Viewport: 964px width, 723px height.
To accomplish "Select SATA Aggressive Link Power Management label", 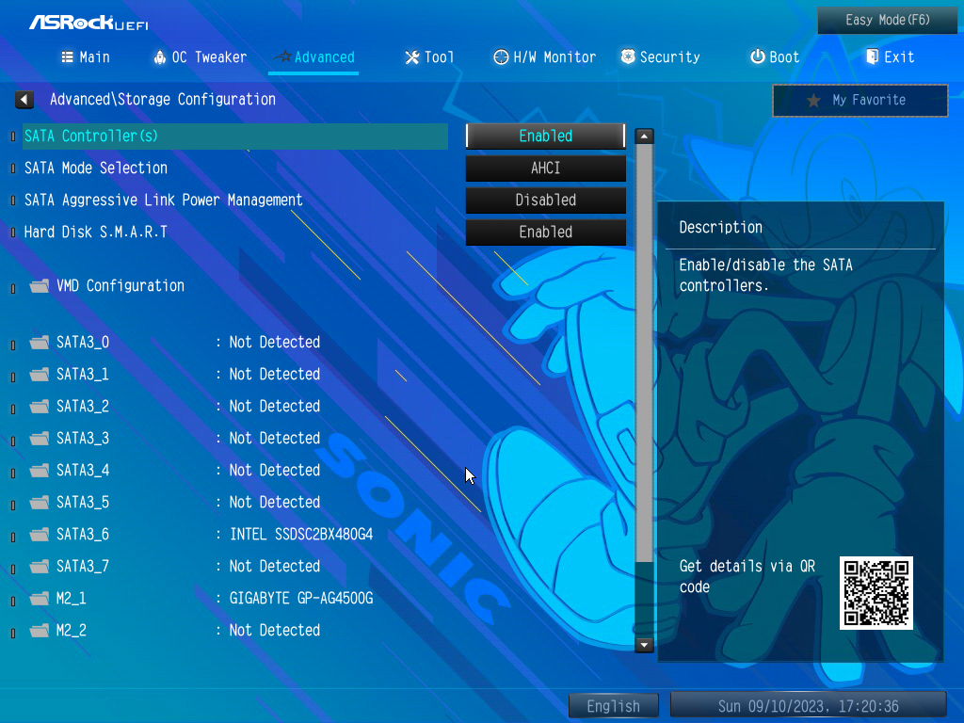I will [x=164, y=200].
